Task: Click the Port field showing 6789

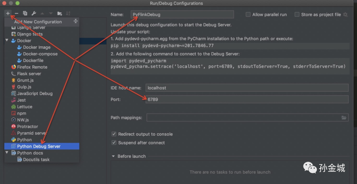Action: click(247, 99)
